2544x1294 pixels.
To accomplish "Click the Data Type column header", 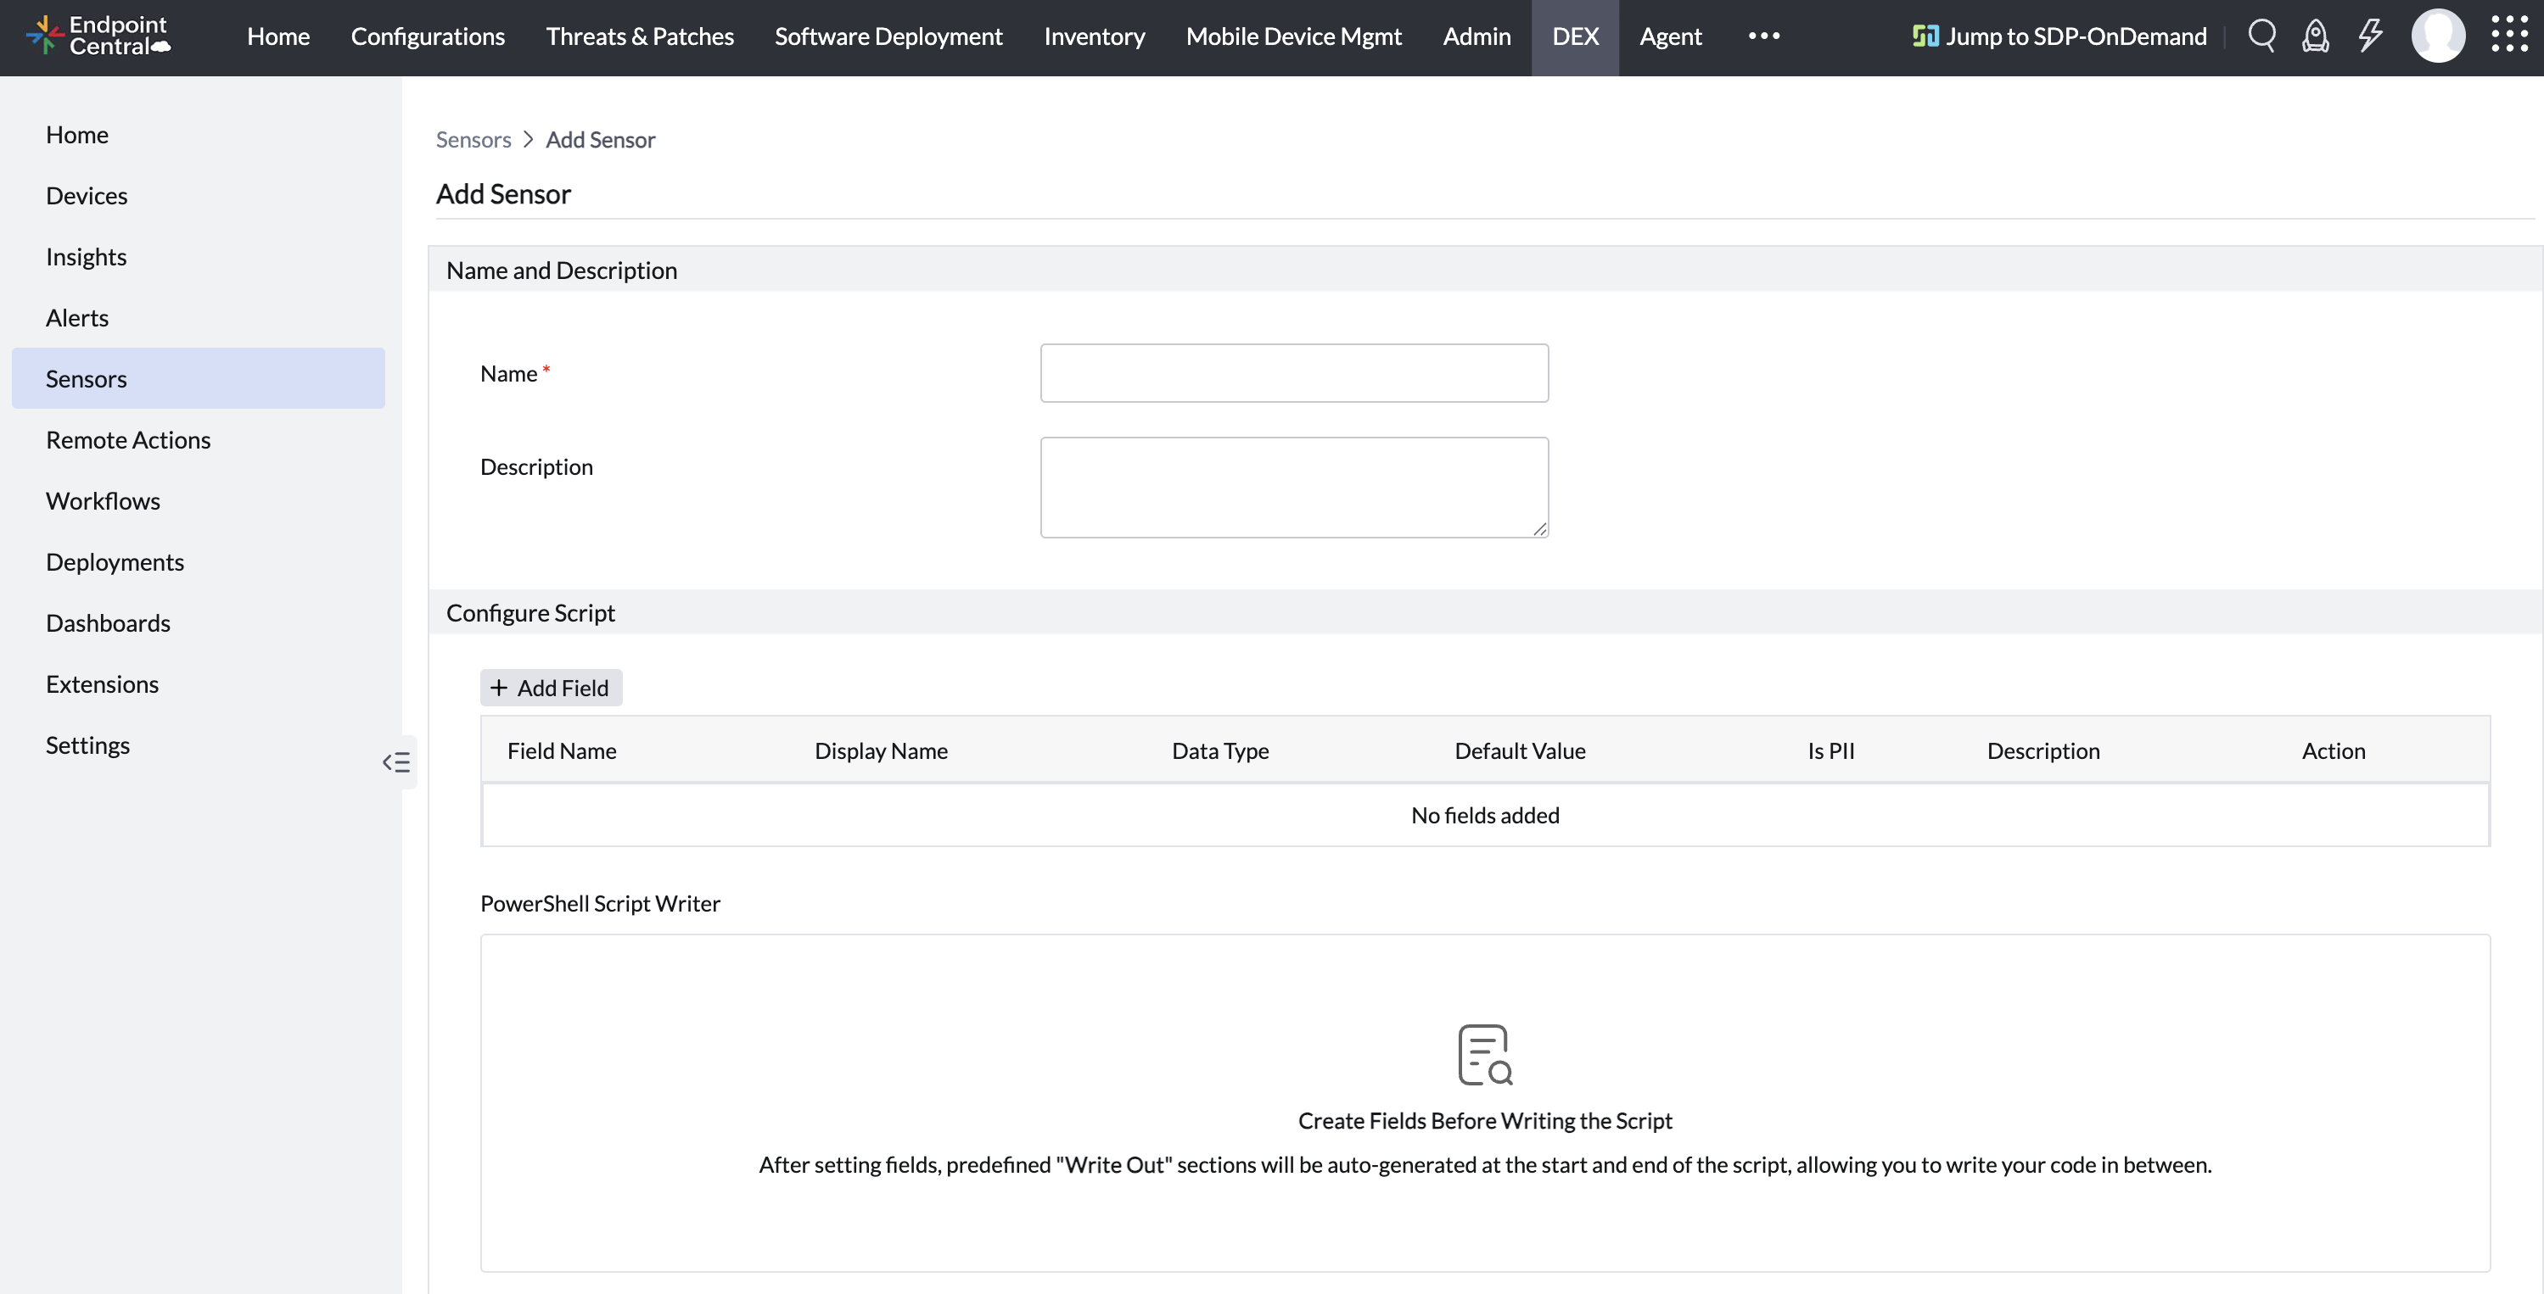I will 1219,751.
